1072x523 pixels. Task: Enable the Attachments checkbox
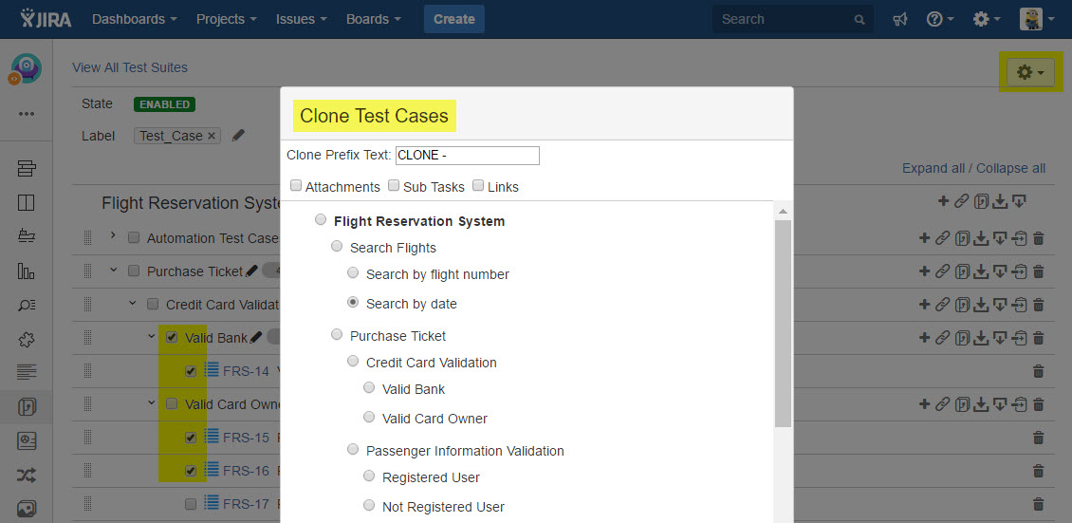[296, 186]
